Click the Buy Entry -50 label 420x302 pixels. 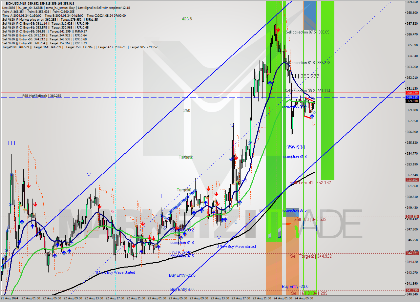[x=181, y=289]
